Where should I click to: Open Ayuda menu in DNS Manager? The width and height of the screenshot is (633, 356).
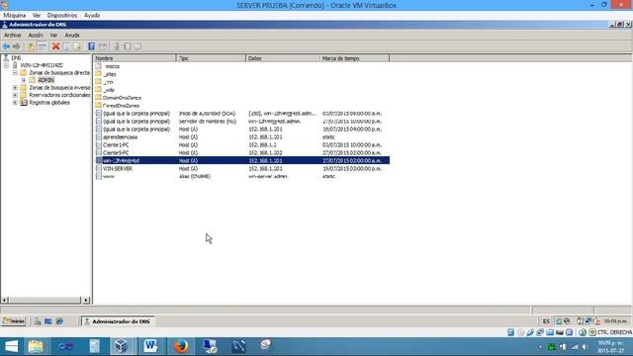pos(72,36)
